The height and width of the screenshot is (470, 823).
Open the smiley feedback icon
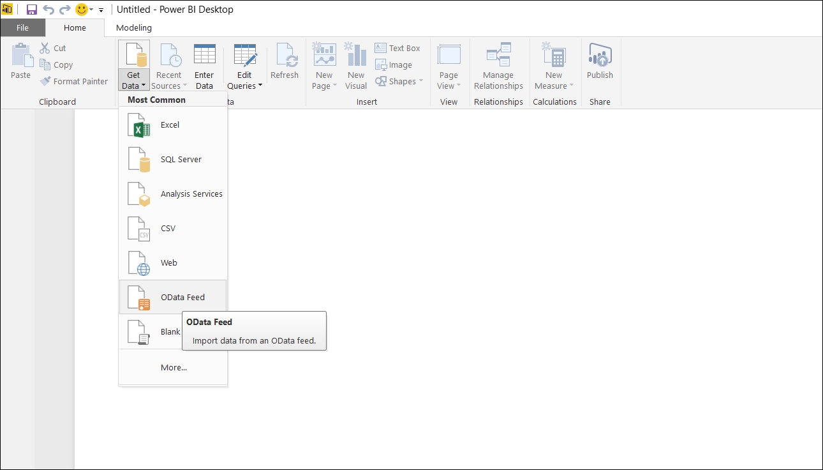82,10
